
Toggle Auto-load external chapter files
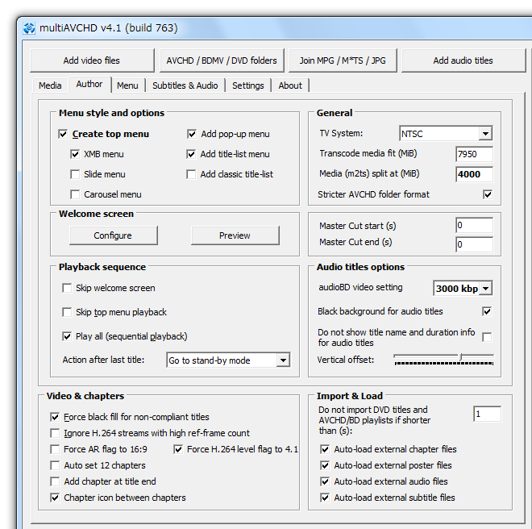coord(325,449)
